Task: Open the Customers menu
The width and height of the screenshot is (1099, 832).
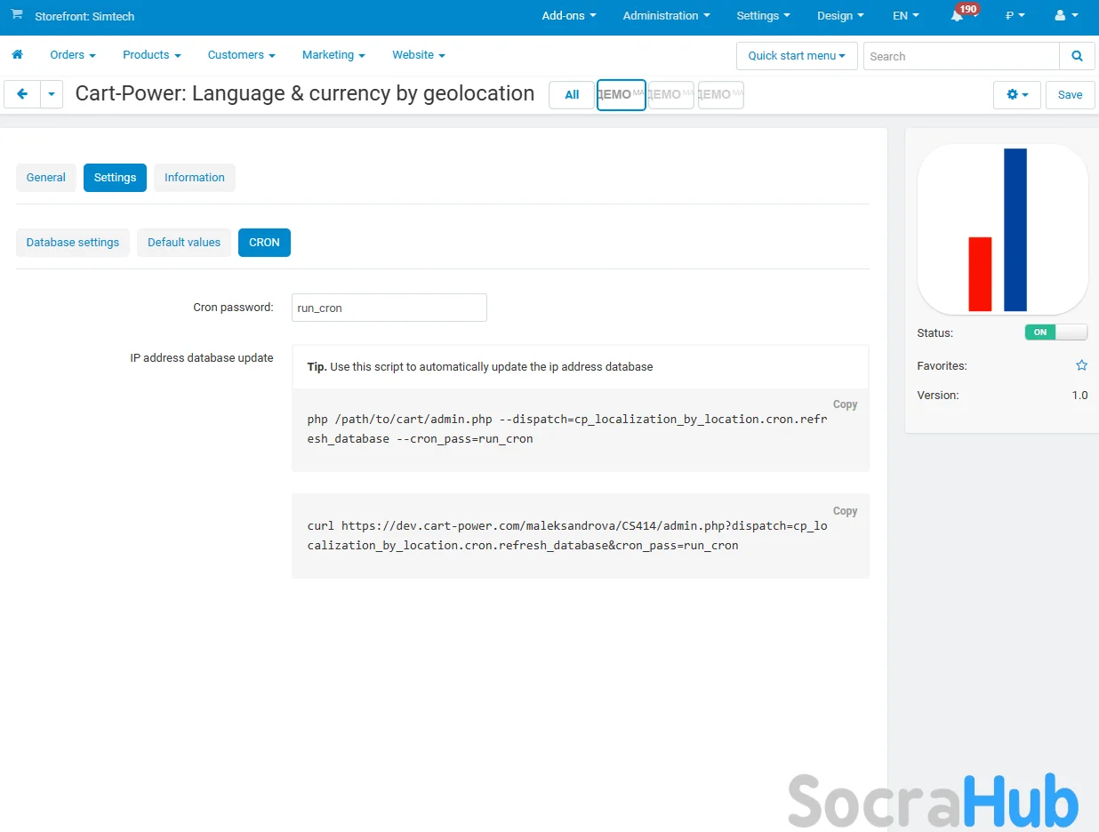Action: point(242,55)
